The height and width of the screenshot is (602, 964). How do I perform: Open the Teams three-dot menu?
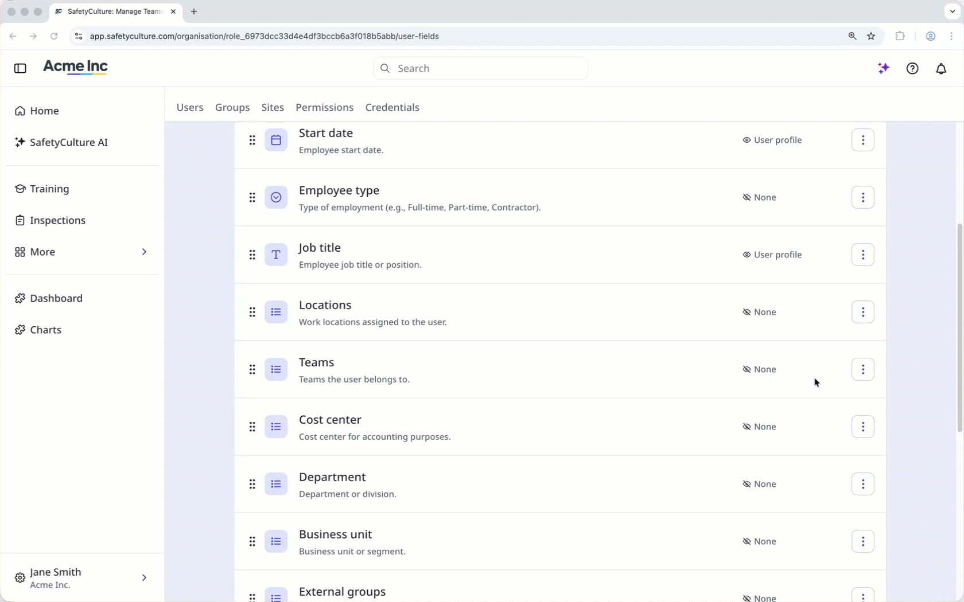click(862, 369)
